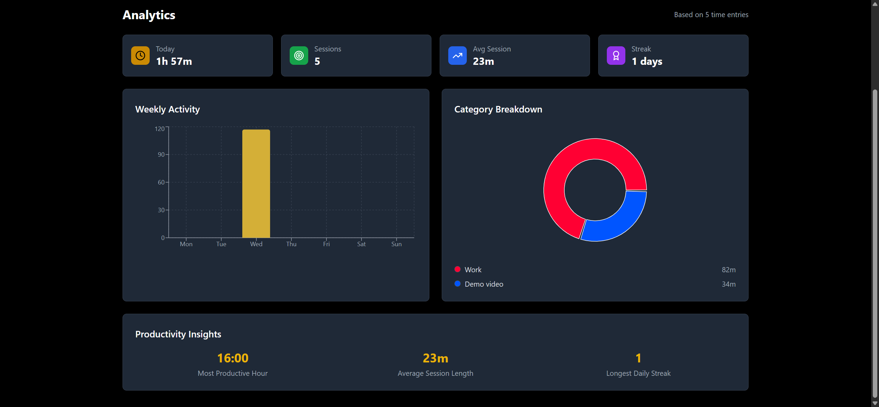Screen dimensions: 879x407
Task: Click the Wednesday bar in Weekly Activity chart
Action: click(x=256, y=183)
